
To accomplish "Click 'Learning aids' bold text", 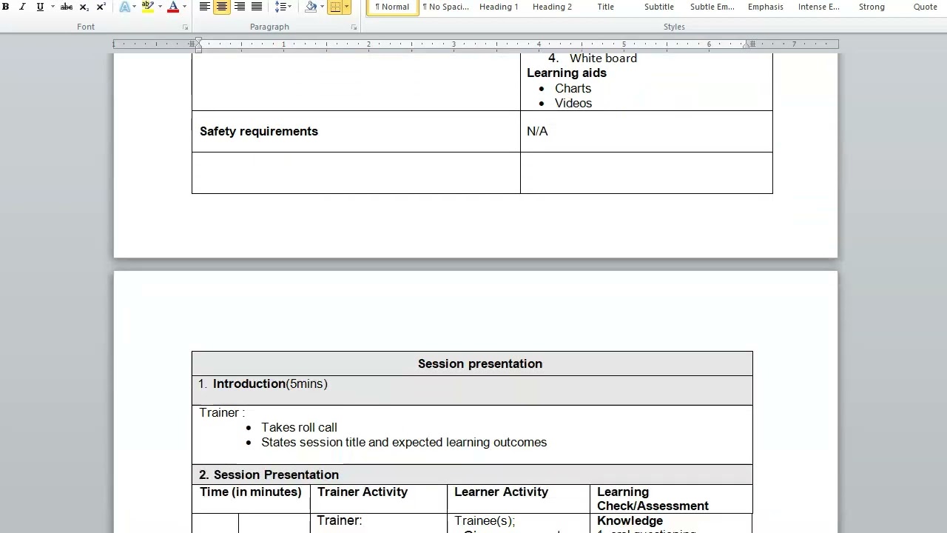I will (567, 73).
